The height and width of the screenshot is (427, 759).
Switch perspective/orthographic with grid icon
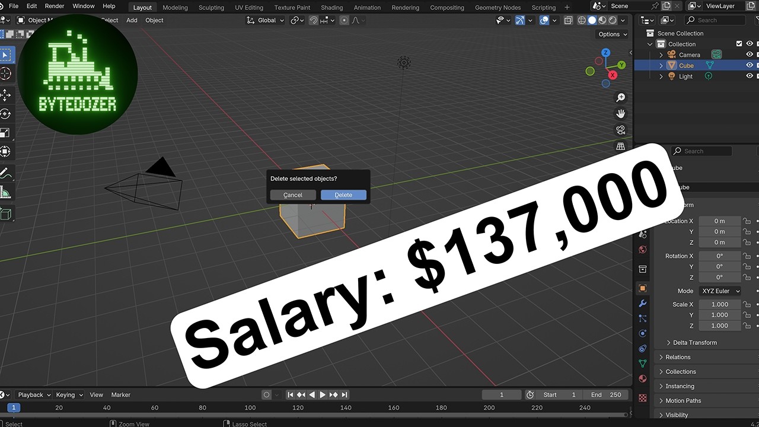621,146
